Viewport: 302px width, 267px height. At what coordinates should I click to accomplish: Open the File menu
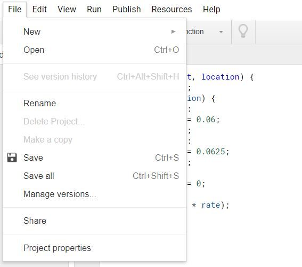point(14,9)
